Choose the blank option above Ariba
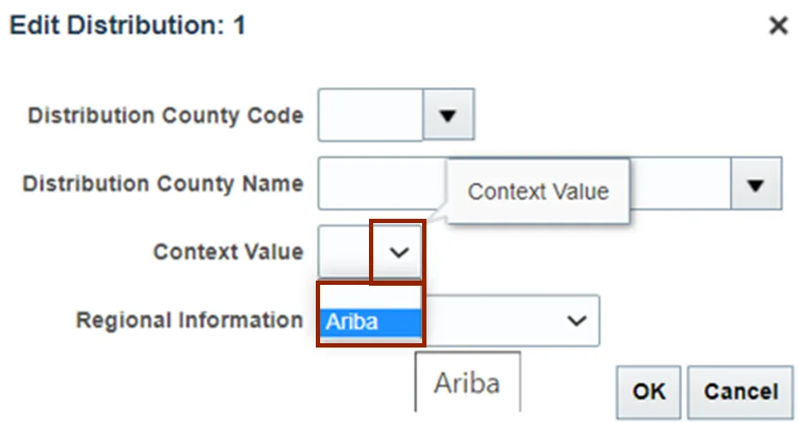This screenshot has height=423, width=798. tap(371, 297)
